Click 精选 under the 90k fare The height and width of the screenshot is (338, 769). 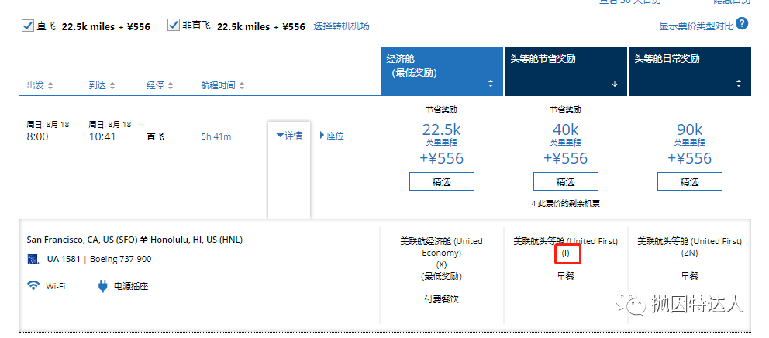tap(690, 181)
